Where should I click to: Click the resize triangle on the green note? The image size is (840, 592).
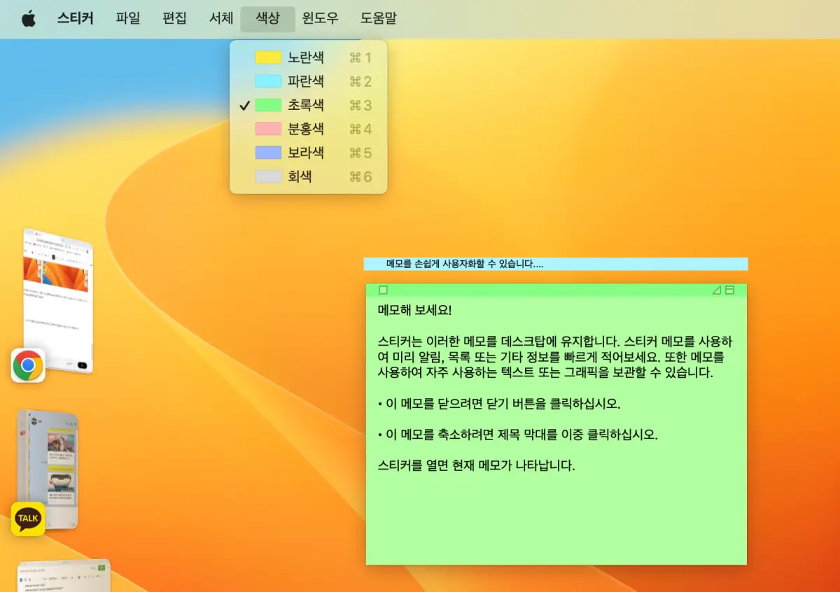717,289
